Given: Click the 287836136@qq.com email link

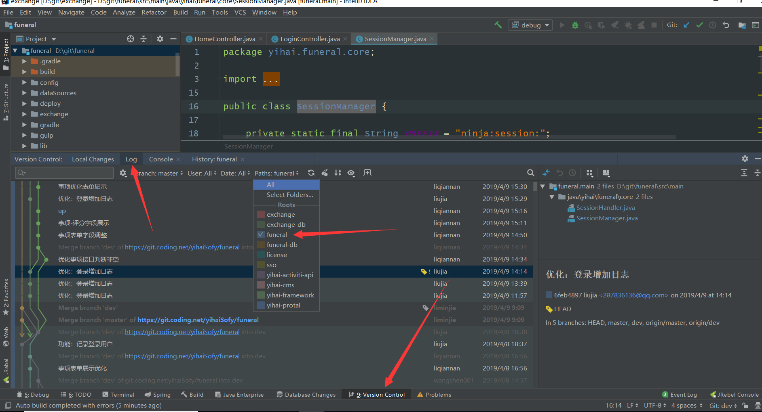Looking at the screenshot, I should coord(633,295).
